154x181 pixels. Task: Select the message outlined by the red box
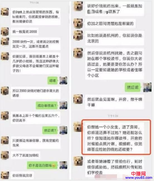116,137
